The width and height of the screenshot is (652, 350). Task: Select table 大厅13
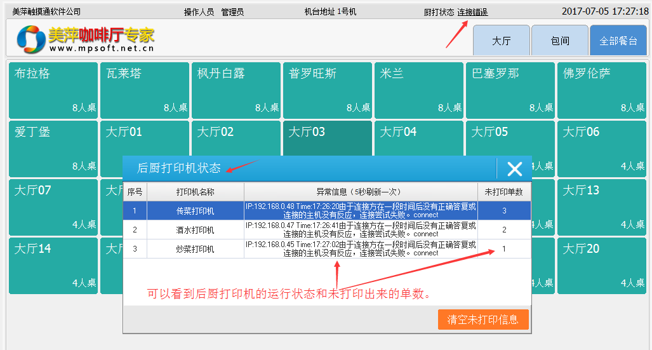coord(602,206)
